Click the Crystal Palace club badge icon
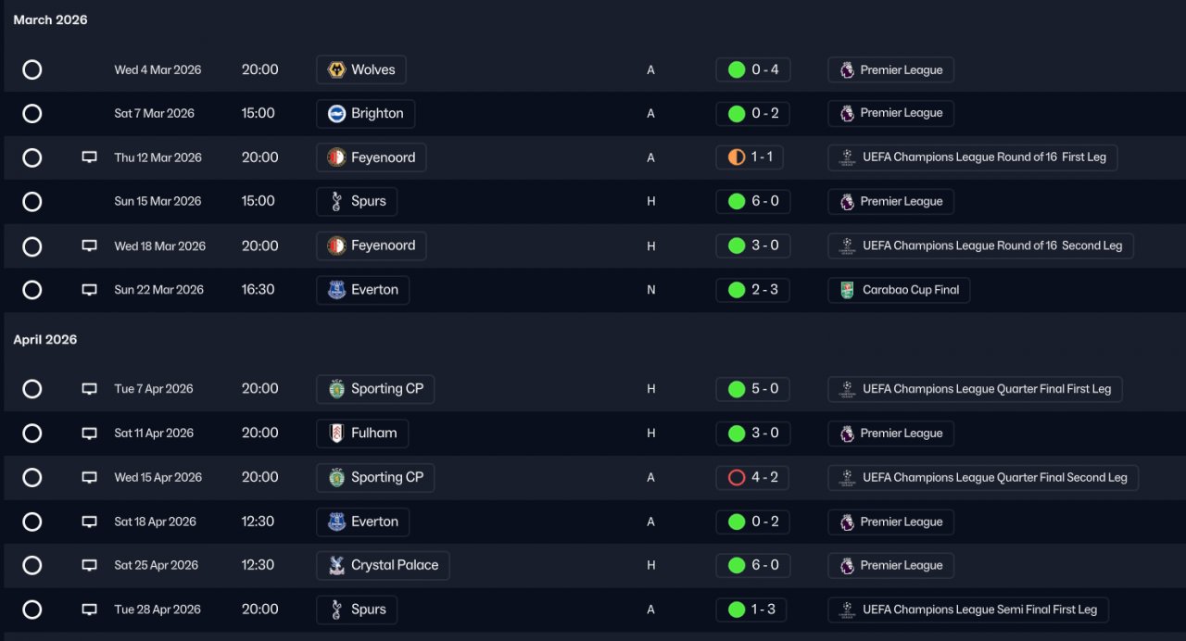Viewport: 1186px width, 641px height. pos(336,566)
